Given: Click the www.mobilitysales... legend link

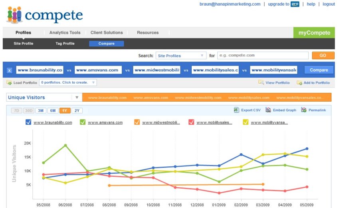Looking at the screenshot, I should pyautogui.click(x=214, y=122).
